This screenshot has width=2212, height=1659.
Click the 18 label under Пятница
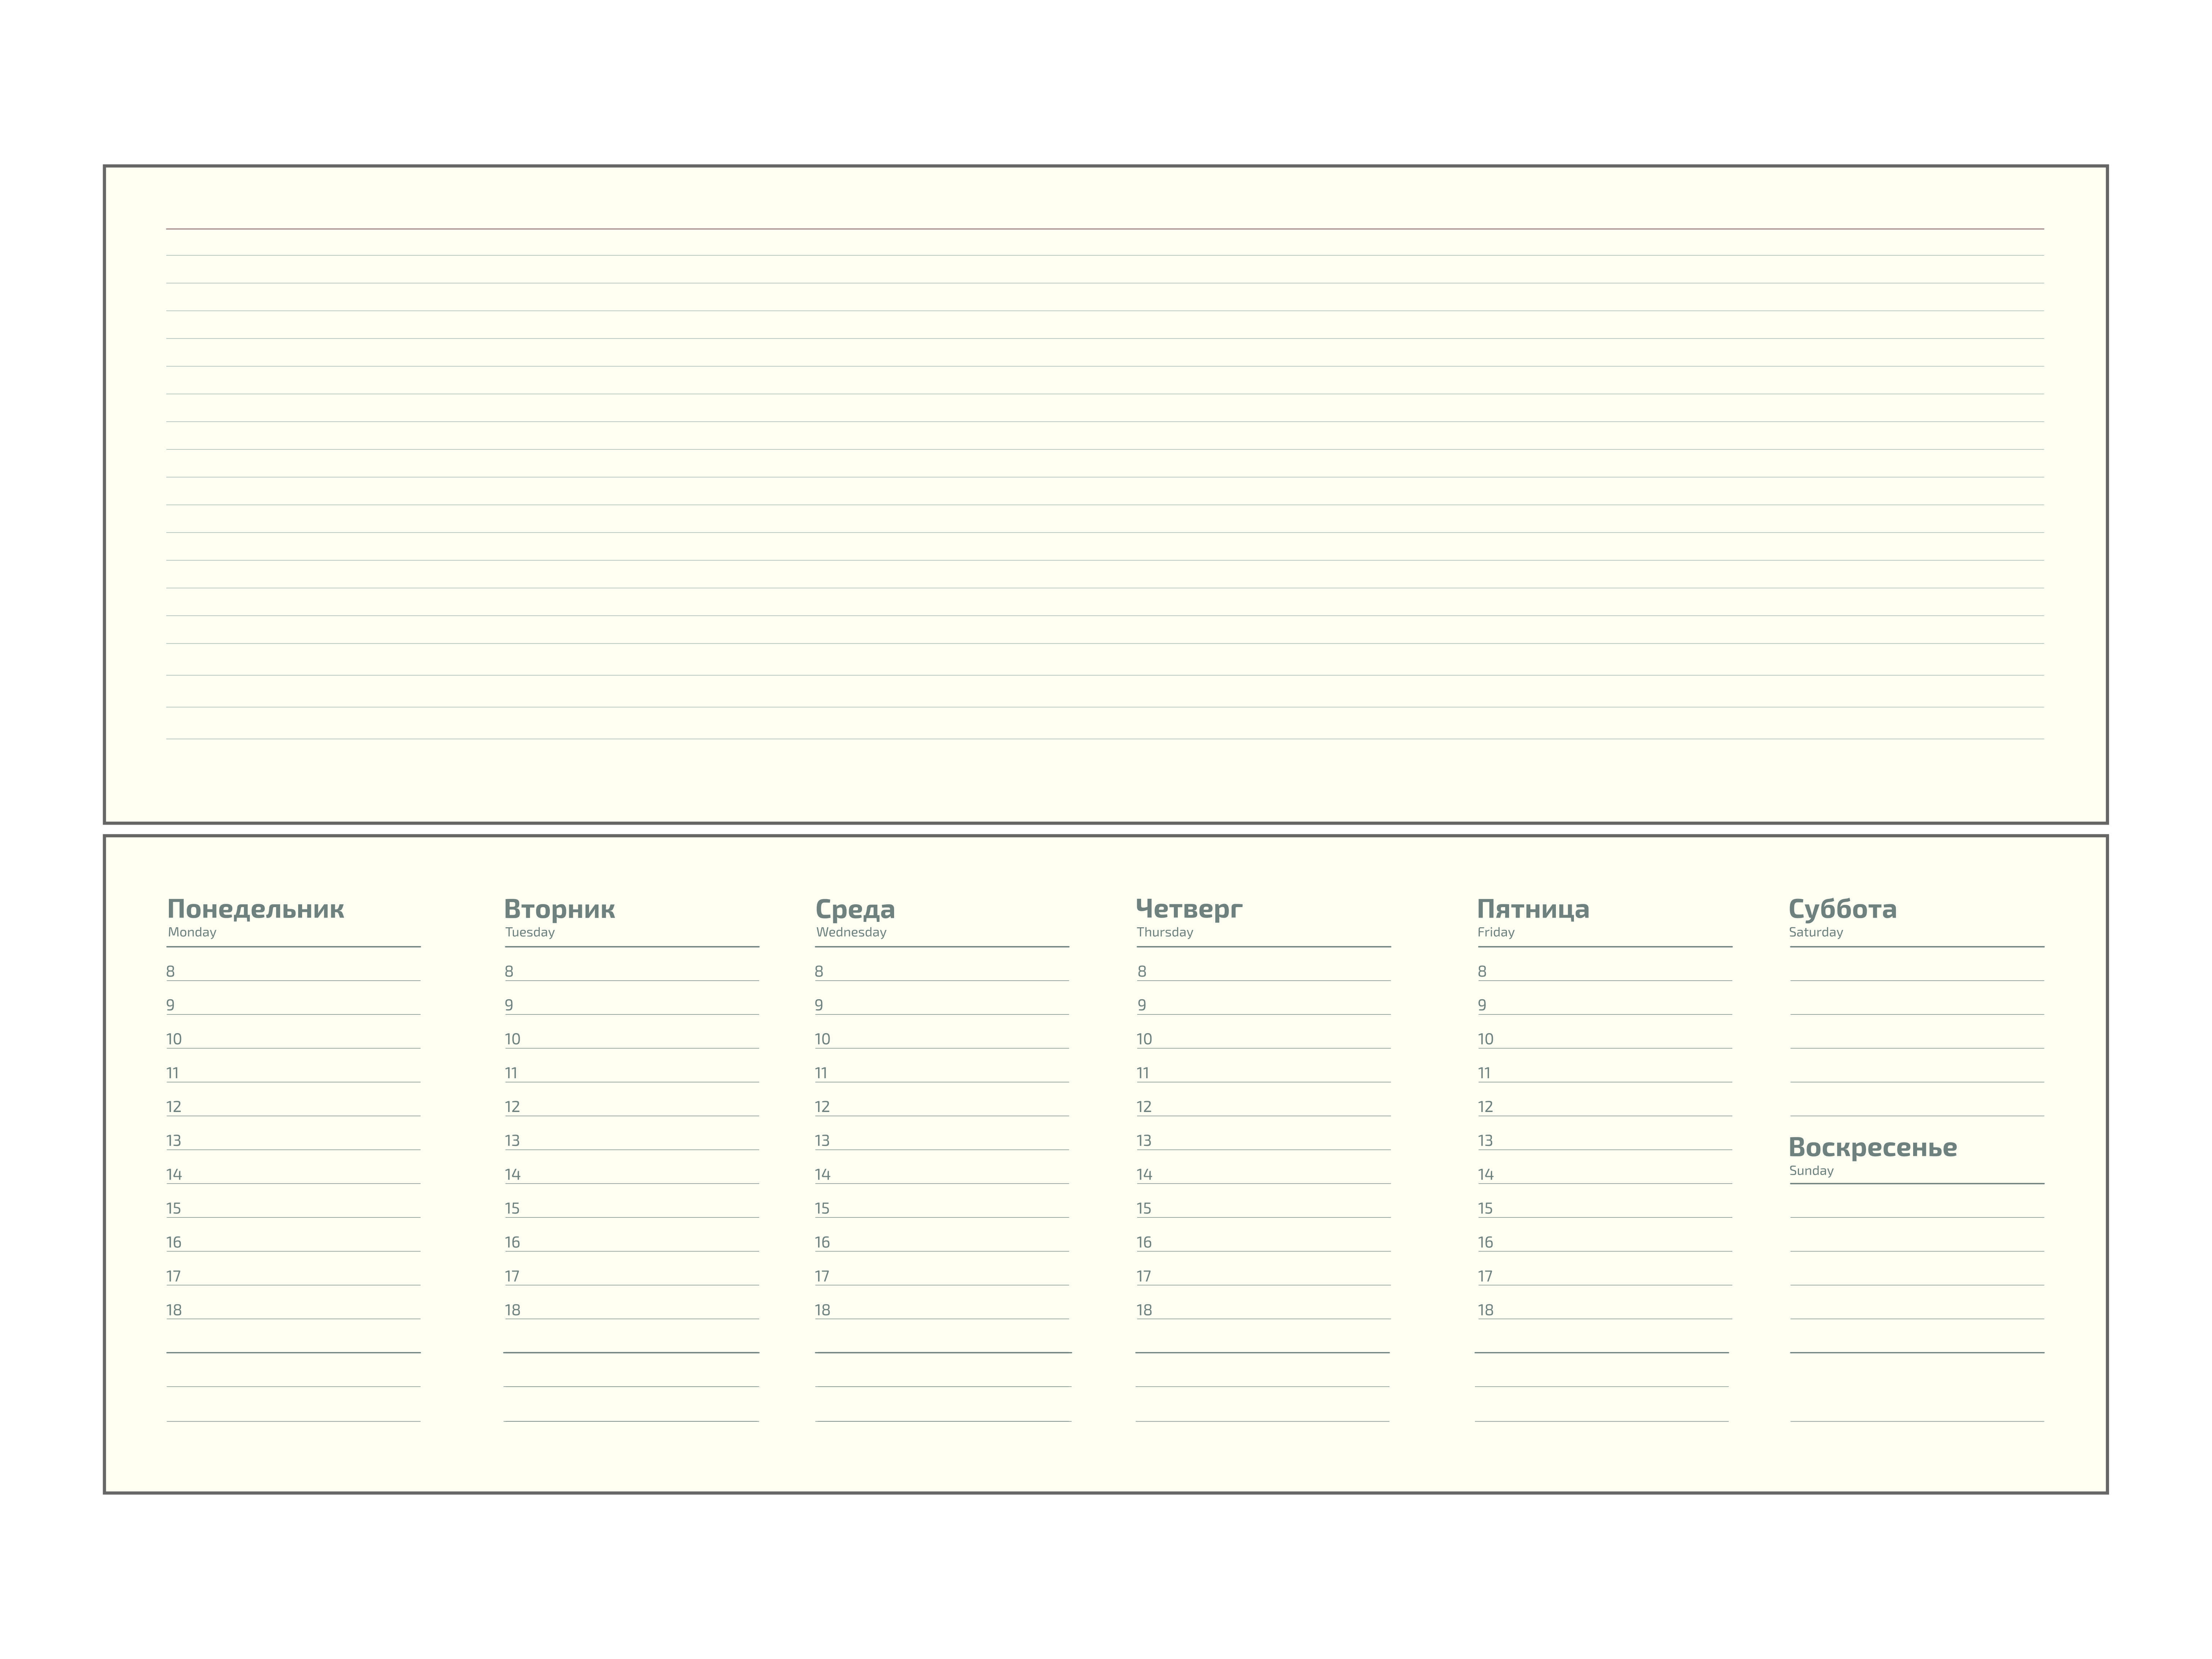(x=1486, y=1310)
